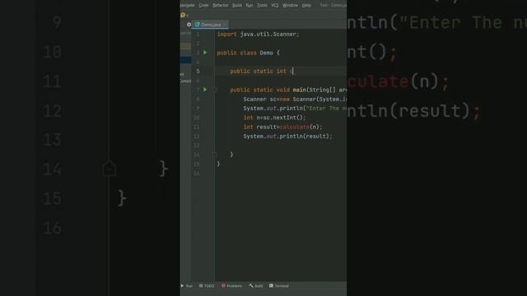This screenshot has height=296, width=527.
Task: Open the Run tool window
Action: 187,286
